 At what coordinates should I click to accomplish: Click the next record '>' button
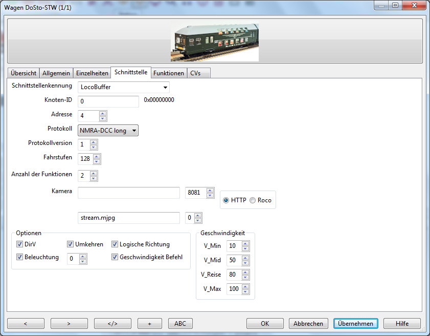pyautogui.click(x=69, y=324)
